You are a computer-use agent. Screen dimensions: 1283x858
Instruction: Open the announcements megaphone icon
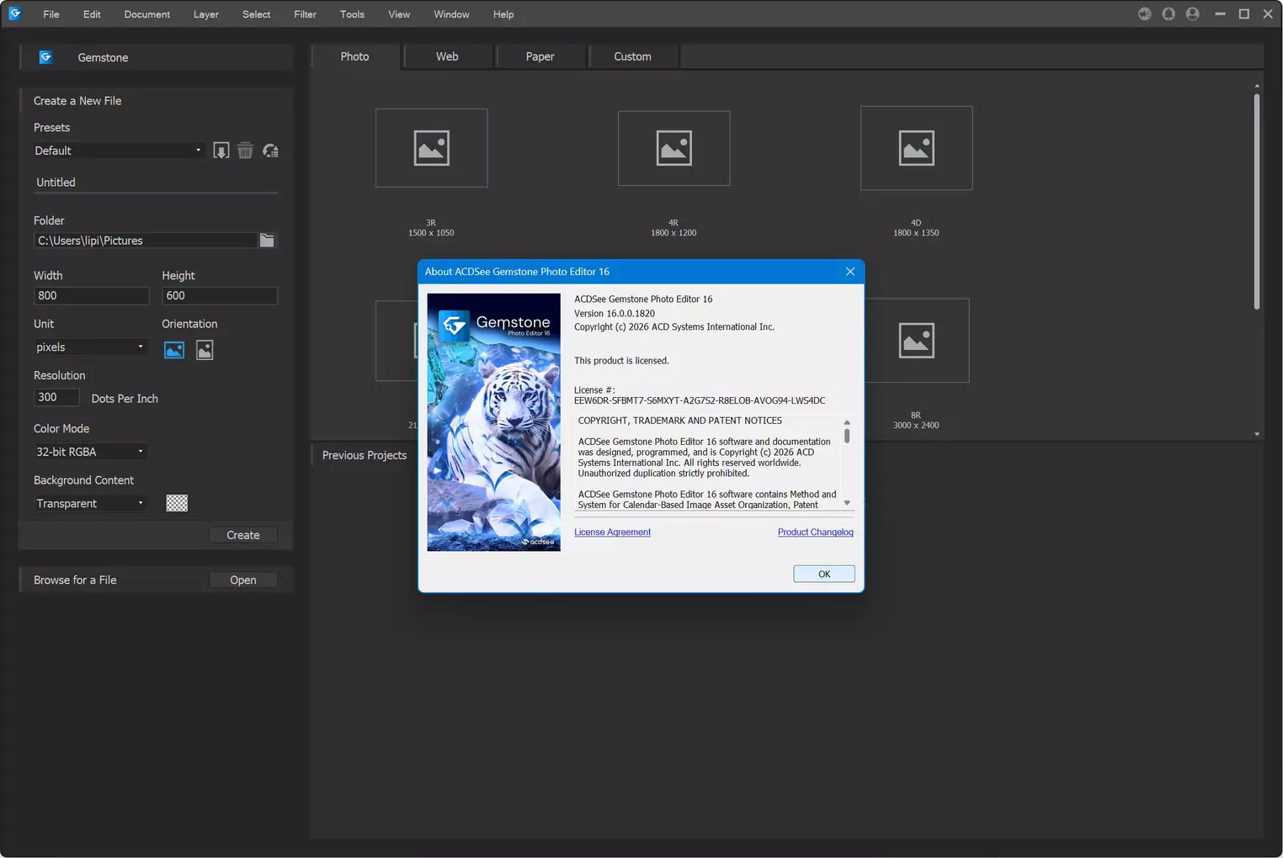(1144, 14)
